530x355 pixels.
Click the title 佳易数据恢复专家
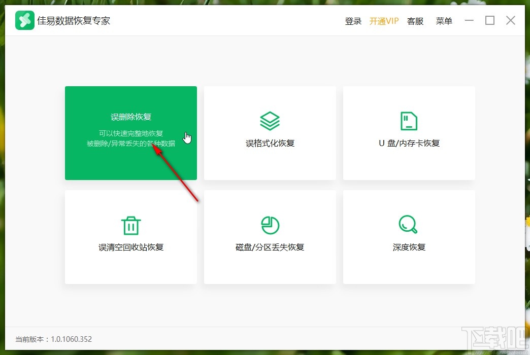tap(74, 21)
